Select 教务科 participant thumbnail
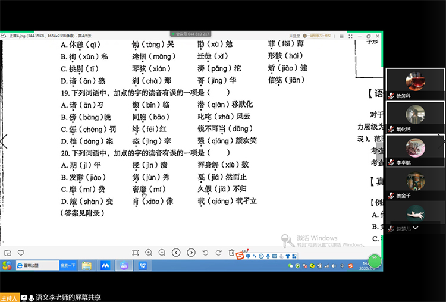 click(414, 84)
